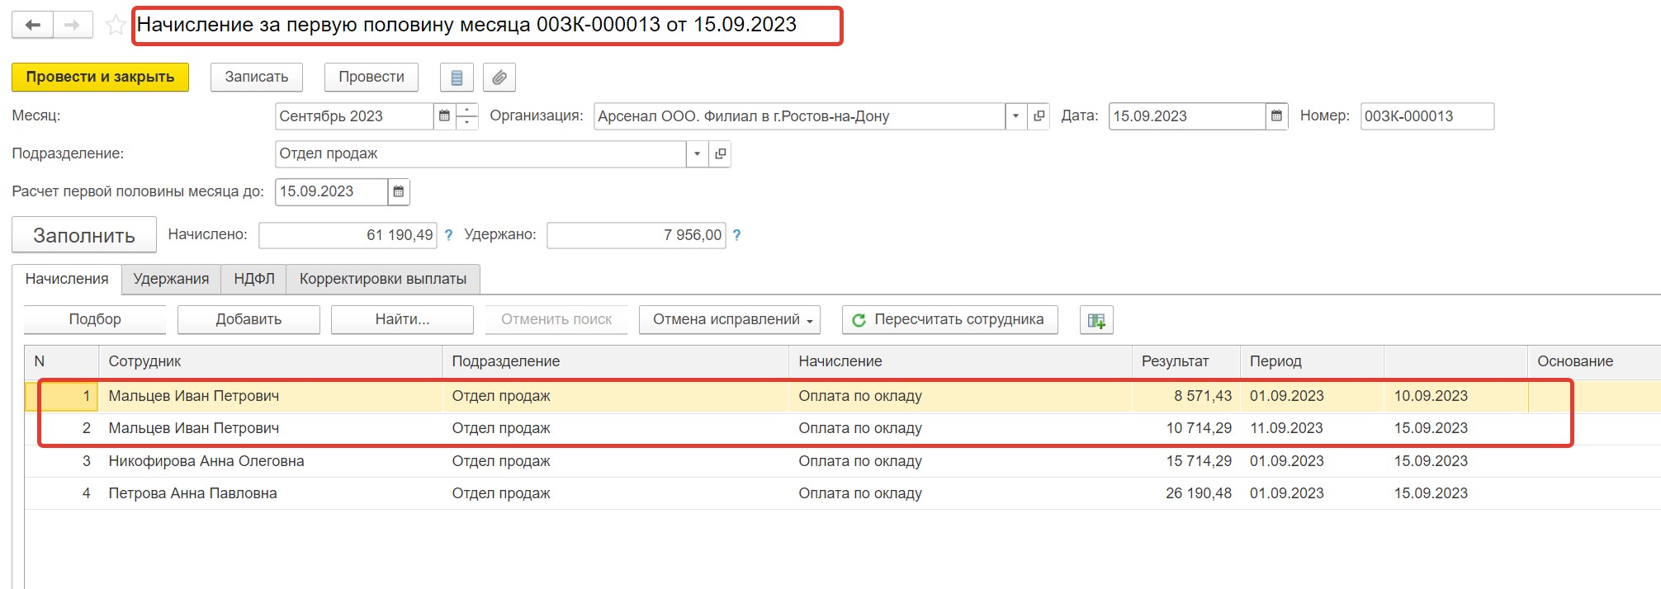This screenshot has width=1661, height=589.
Task: Open the document report list icon
Action: coord(457,78)
